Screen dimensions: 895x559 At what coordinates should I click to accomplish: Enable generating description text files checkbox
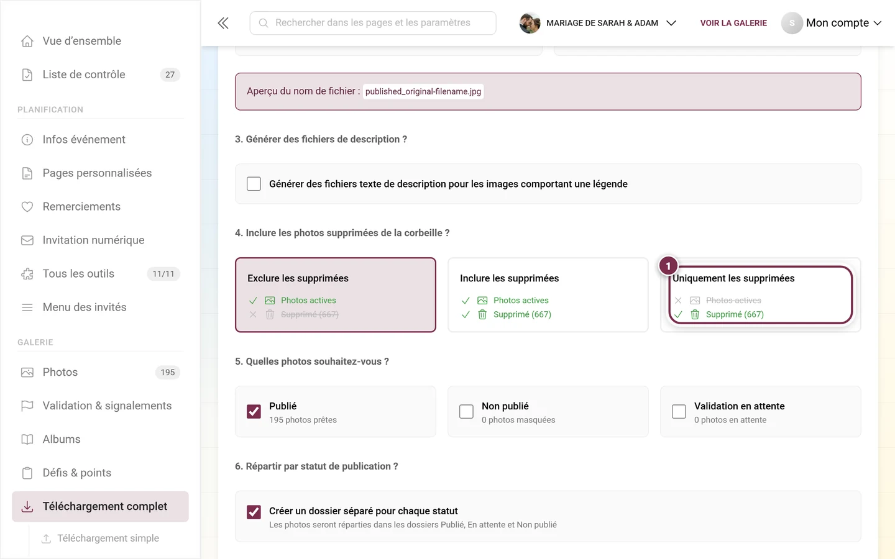[254, 184]
